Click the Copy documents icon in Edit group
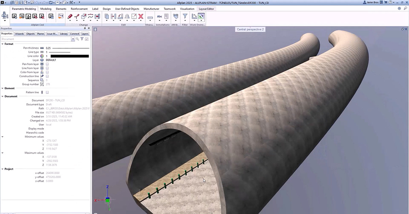409x214 pixels. coord(107,16)
